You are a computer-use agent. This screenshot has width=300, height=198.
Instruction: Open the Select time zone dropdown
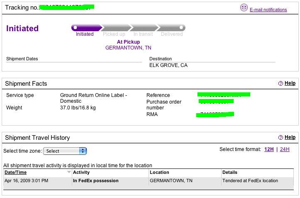[65, 151]
